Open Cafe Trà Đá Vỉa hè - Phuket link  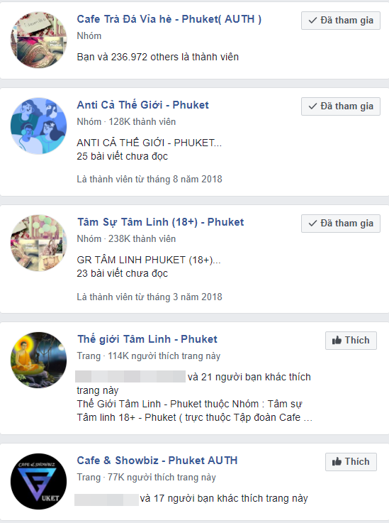click(x=169, y=19)
